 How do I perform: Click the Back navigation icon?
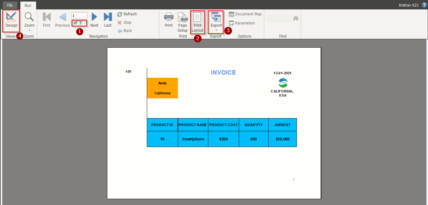click(x=125, y=30)
